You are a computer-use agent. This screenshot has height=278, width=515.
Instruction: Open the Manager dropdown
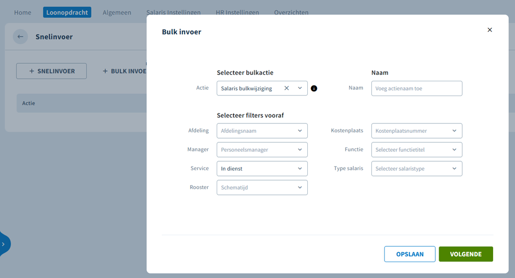[262, 150]
